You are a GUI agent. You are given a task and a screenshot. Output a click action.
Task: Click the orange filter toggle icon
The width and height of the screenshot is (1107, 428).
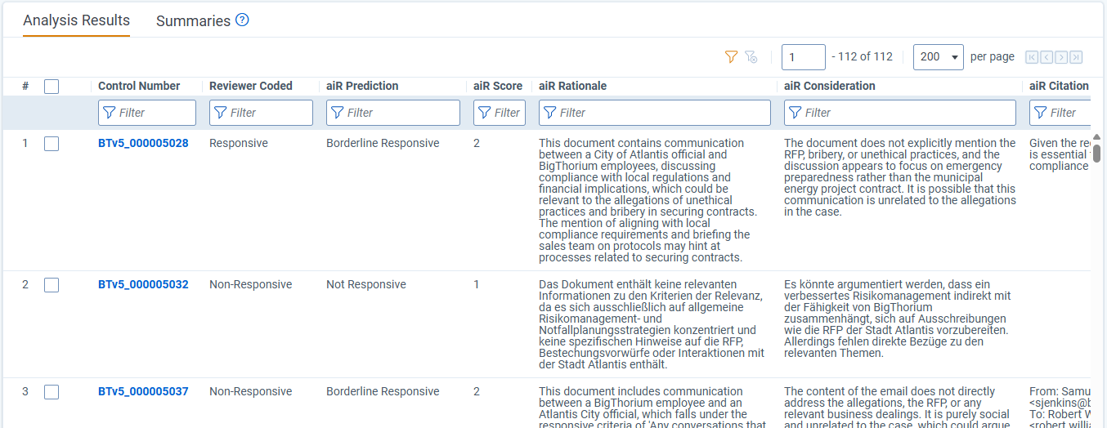point(732,57)
